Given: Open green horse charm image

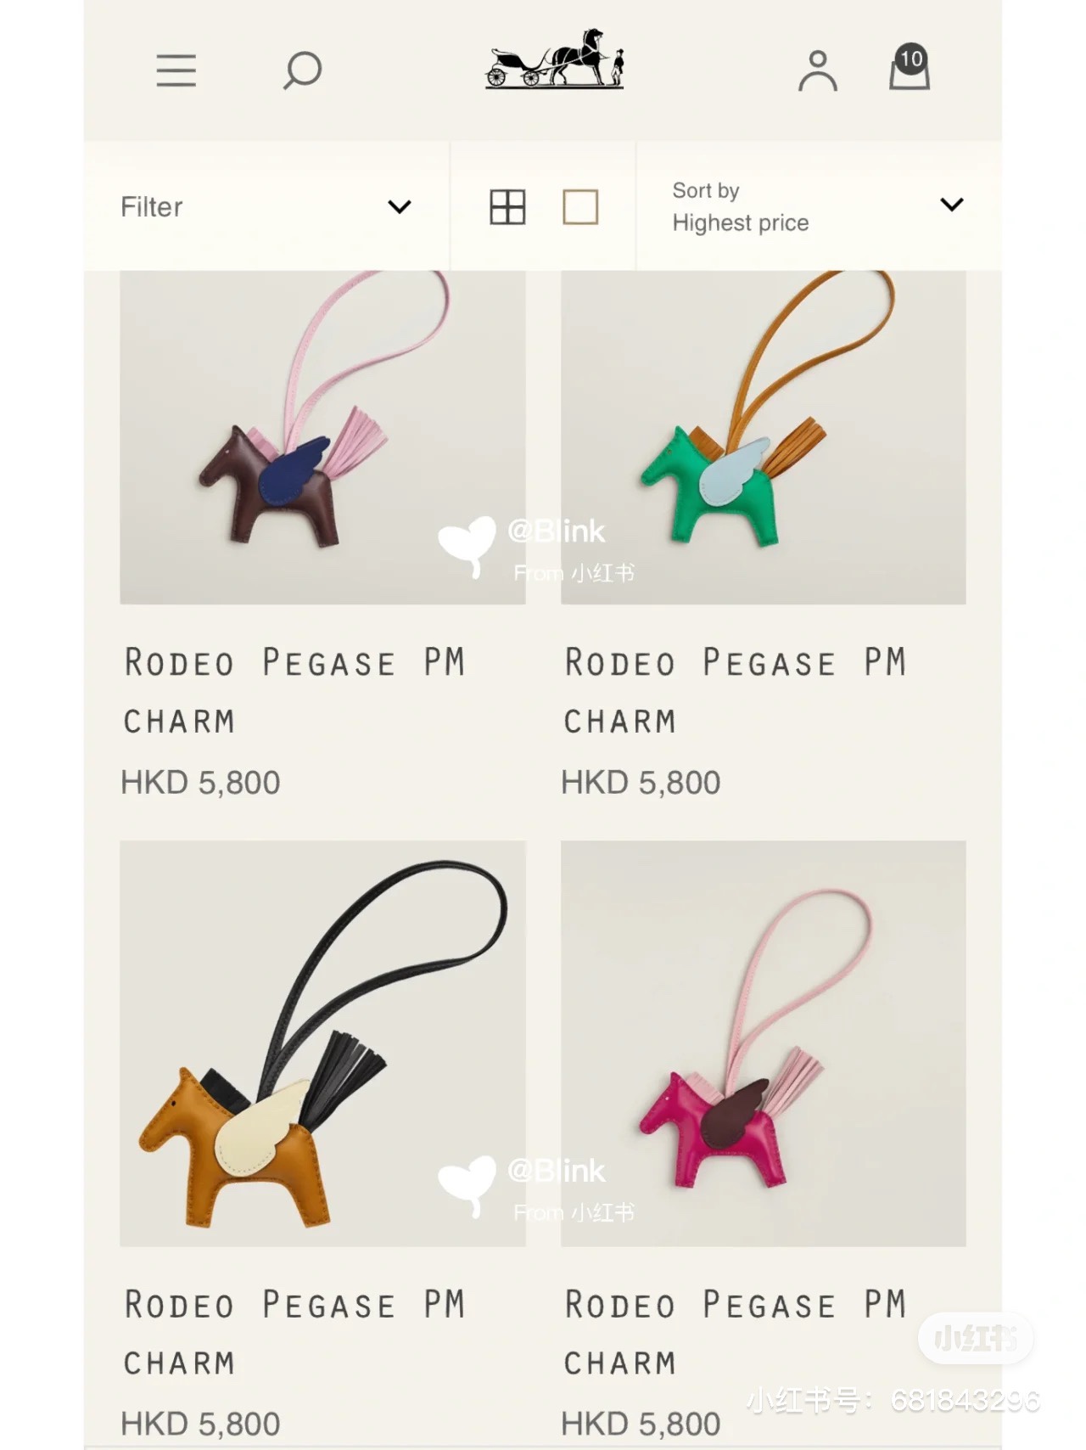Looking at the screenshot, I should coord(763,437).
